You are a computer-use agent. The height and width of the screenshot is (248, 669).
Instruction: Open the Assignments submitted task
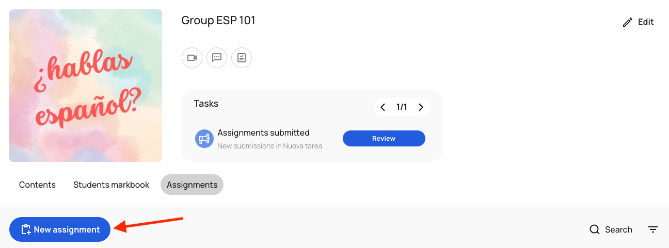263,133
